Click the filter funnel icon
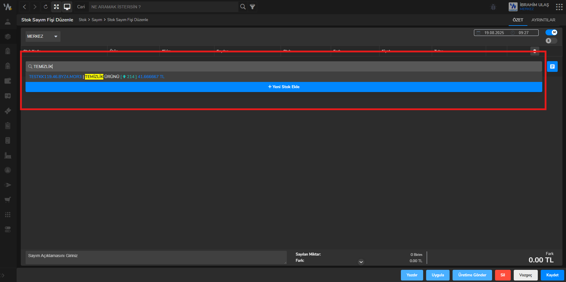The height and width of the screenshot is (282, 566). pos(252,7)
